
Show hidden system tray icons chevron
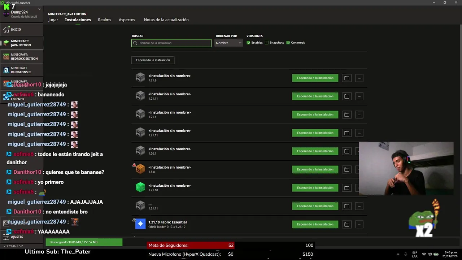click(398, 254)
